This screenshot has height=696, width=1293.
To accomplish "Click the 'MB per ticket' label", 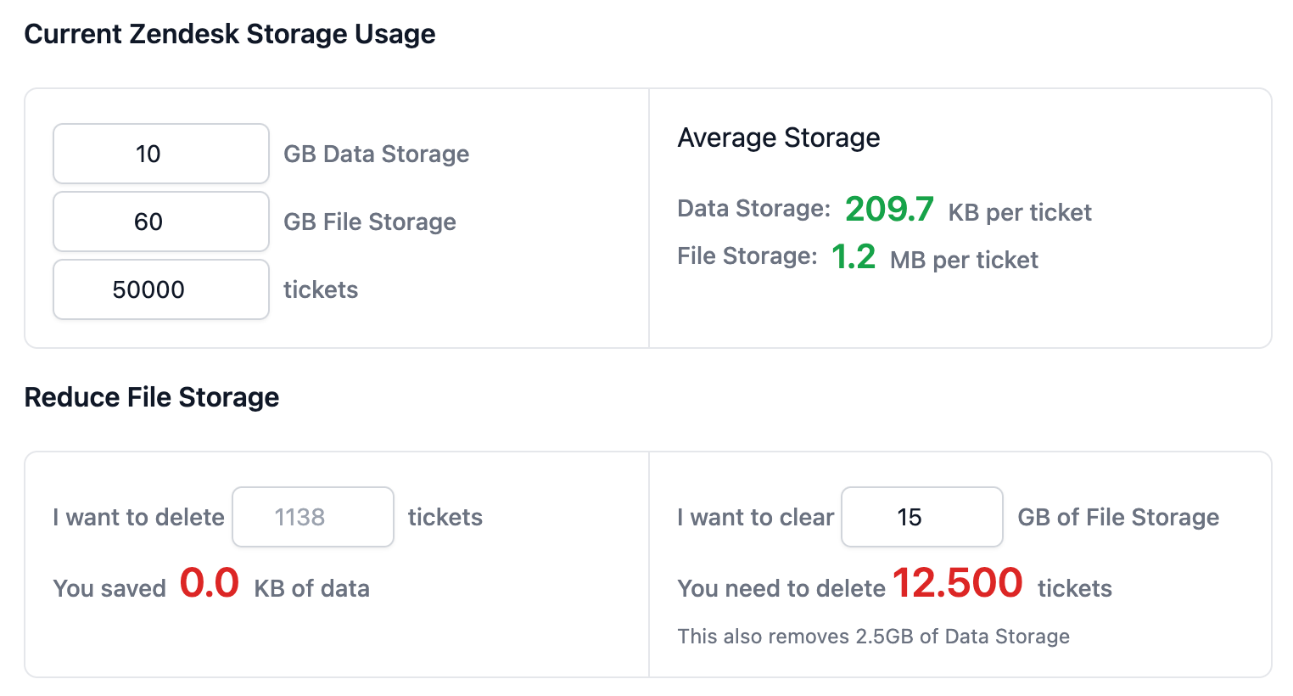I will click(x=964, y=260).
